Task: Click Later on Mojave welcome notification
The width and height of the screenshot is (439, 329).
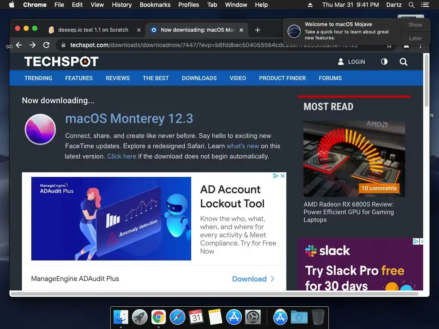Action: click(x=415, y=38)
